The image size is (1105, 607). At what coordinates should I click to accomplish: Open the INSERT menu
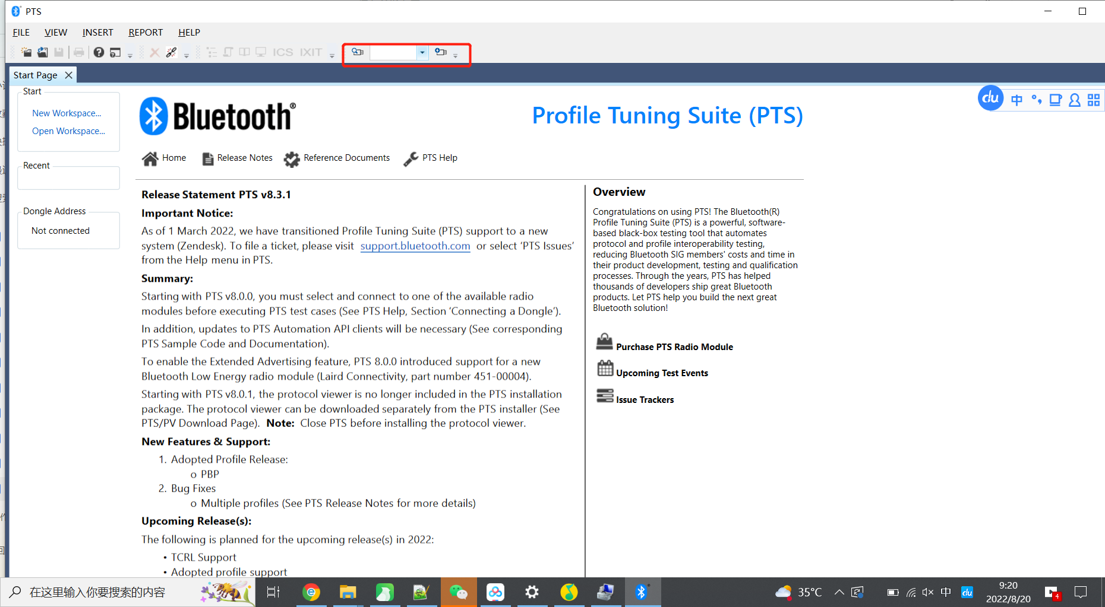[x=97, y=32]
